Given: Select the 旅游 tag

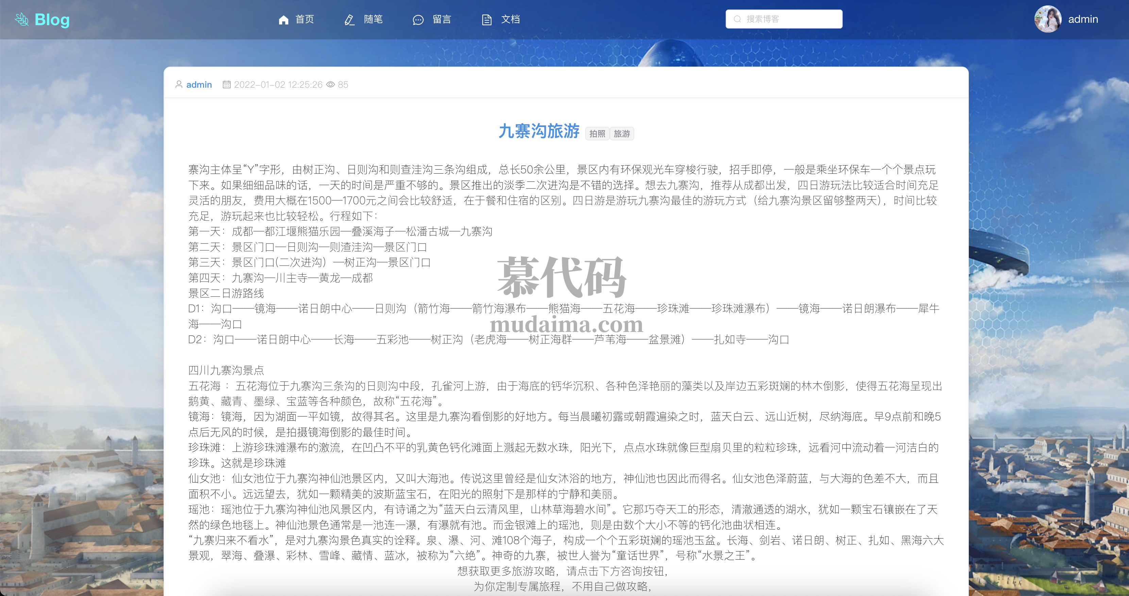Looking at the screenshot, I should pos(622,134).
